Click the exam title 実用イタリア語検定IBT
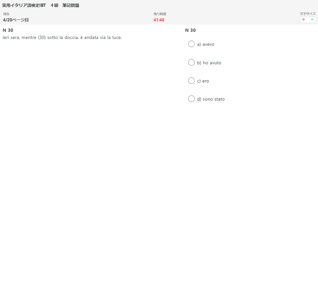Screen dimensions: 318x287 click(24, 6)
